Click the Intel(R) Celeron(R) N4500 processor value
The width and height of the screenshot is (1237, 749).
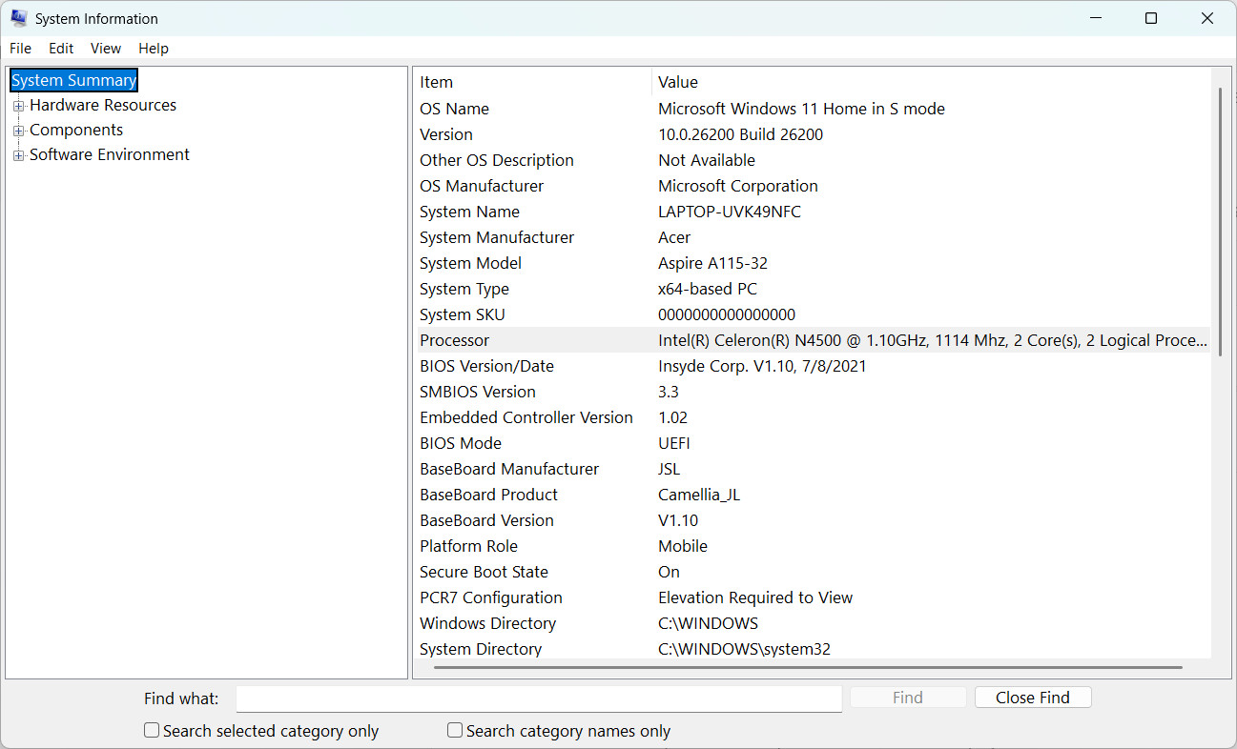tap(933, 340)
